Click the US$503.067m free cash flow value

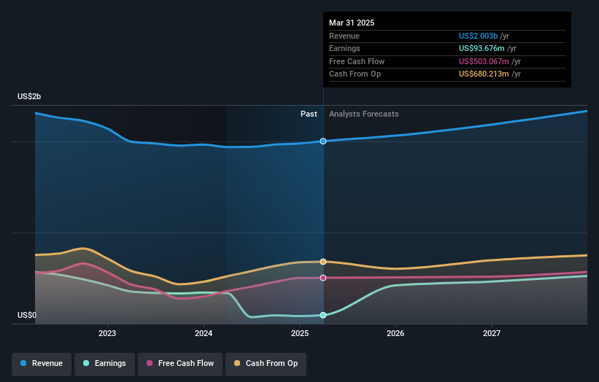[484, 61]
